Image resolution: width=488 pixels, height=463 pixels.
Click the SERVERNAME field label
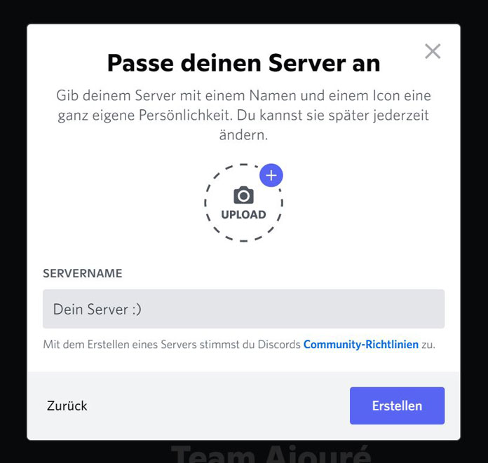83,273
